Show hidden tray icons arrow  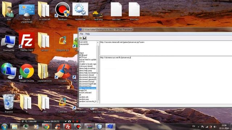click(198, 127)
